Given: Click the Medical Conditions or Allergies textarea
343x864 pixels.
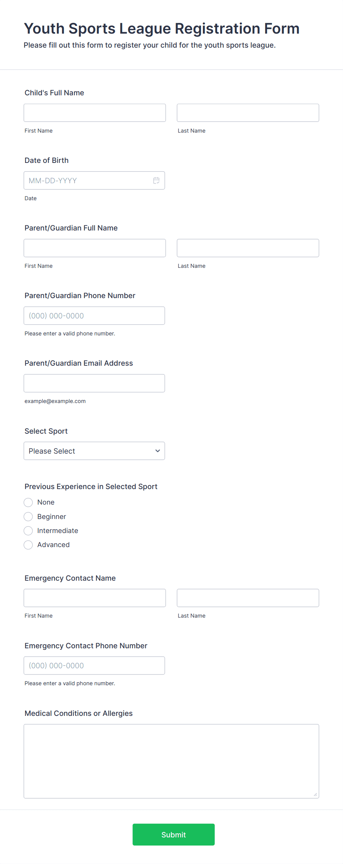Looking at the screenshot, I should click(171, 761).
